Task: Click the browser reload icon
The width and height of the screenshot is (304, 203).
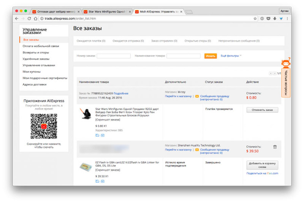Action: (x=29, y=18)
